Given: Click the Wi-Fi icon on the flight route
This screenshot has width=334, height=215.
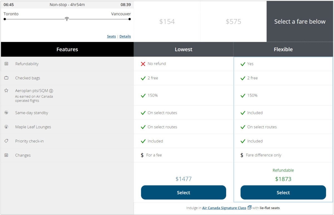Looking at the screenshot, I should point(67,19).
